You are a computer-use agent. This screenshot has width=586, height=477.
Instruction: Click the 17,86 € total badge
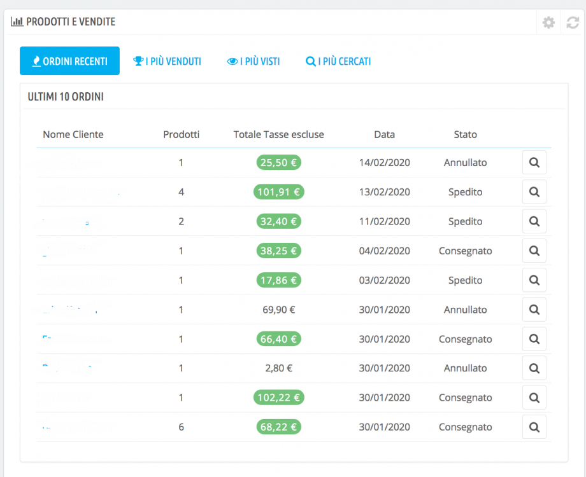[x=279, y=280]
